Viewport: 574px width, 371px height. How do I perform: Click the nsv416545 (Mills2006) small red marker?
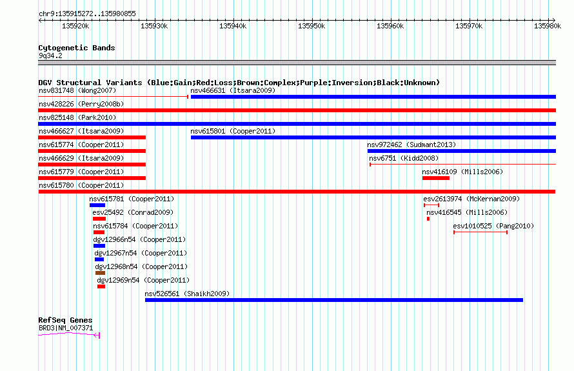[x=428, y=219]
